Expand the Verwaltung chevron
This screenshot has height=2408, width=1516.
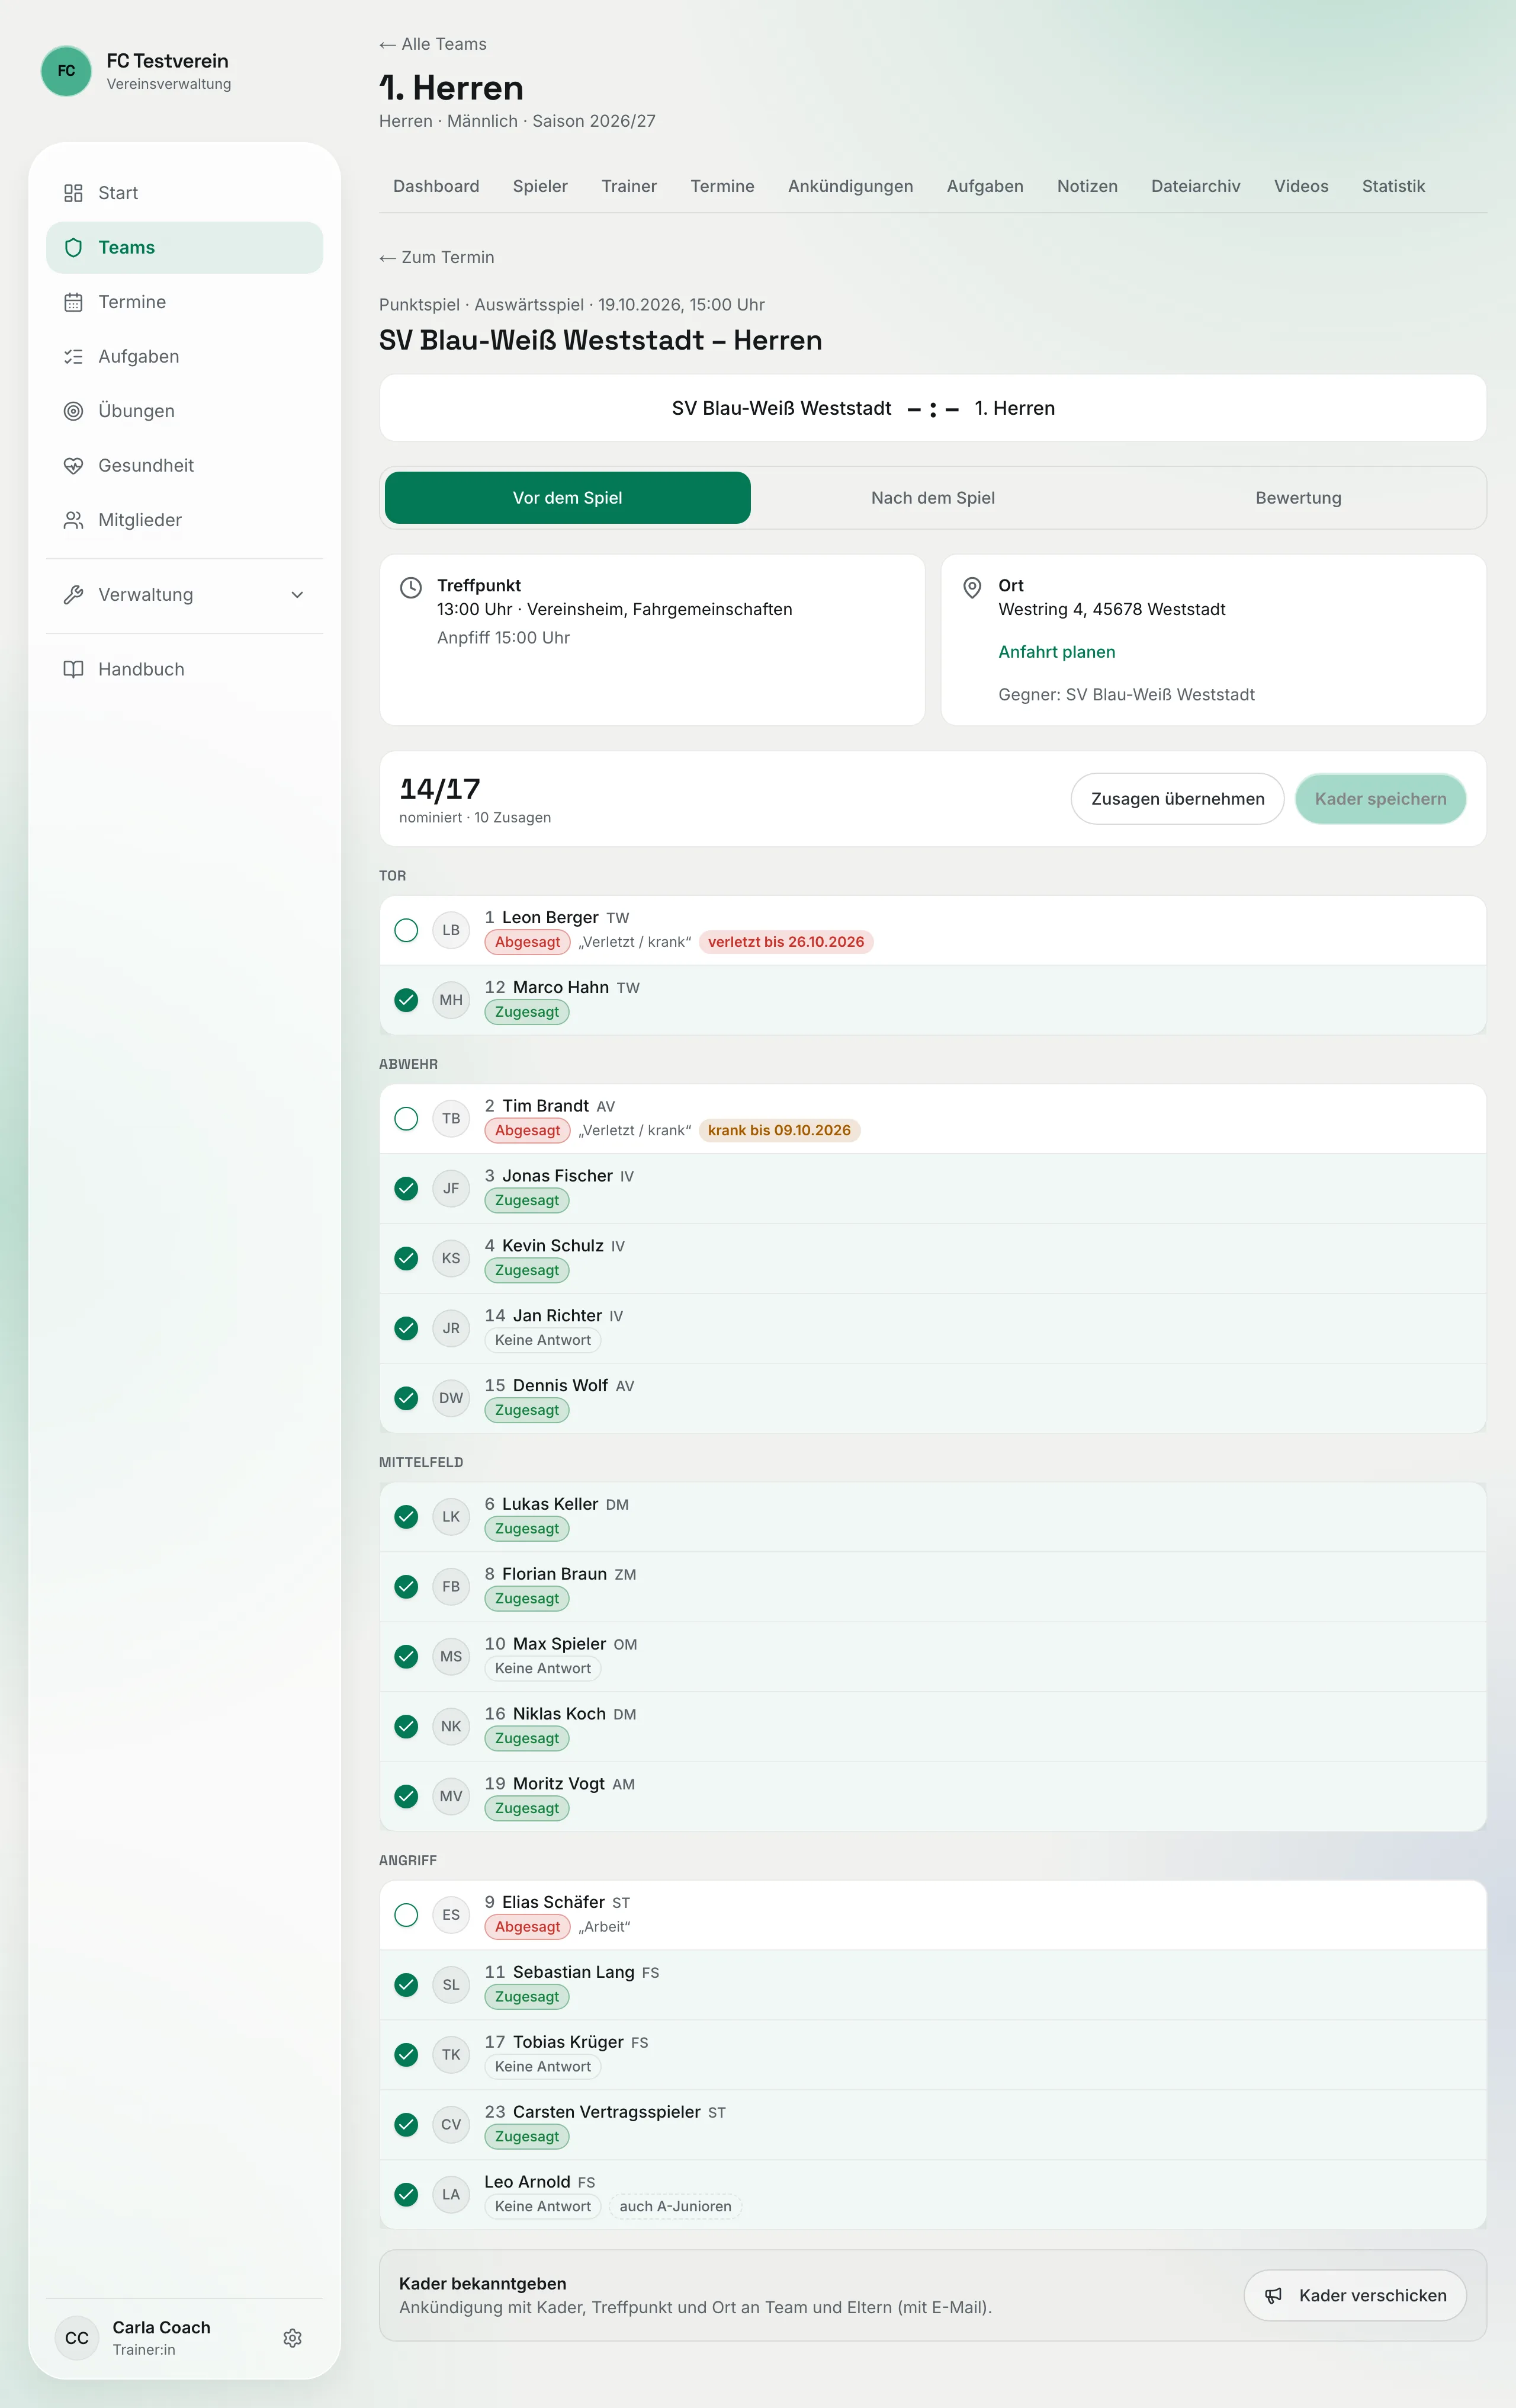click(297, 595)
